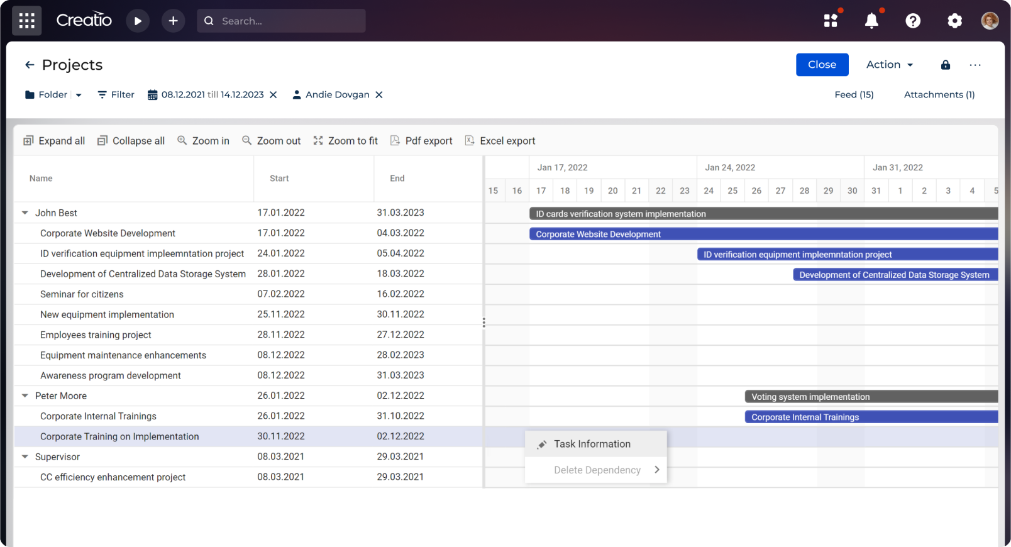Click the lock icon near Action
This screenshot has height=547, width=1011.
[x=945, y=65]
